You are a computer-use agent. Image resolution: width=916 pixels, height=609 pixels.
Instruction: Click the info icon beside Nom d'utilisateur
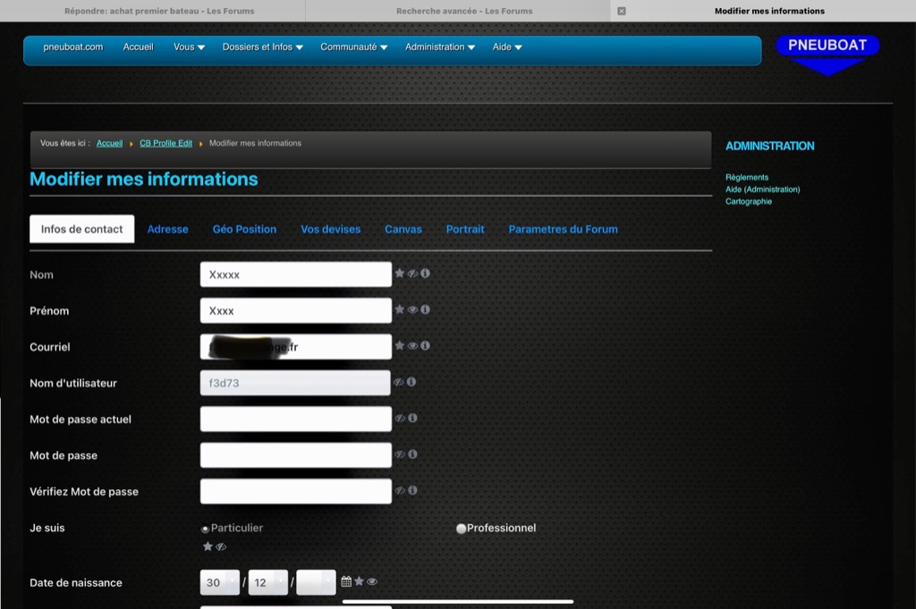[411, 382]
